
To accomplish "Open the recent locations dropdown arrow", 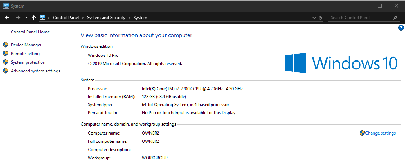I will point(26,18).
